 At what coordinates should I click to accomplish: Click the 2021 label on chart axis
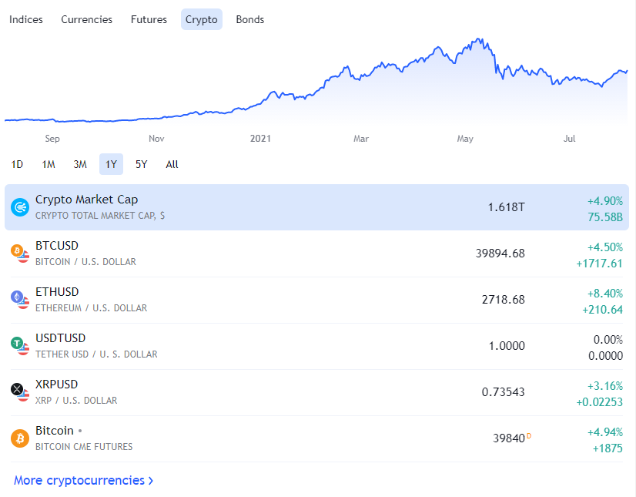[260, 139]
